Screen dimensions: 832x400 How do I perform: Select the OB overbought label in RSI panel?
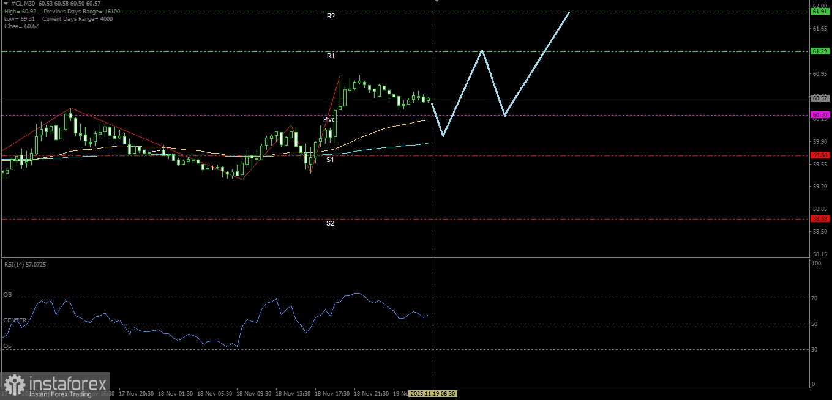click(9, 293)
